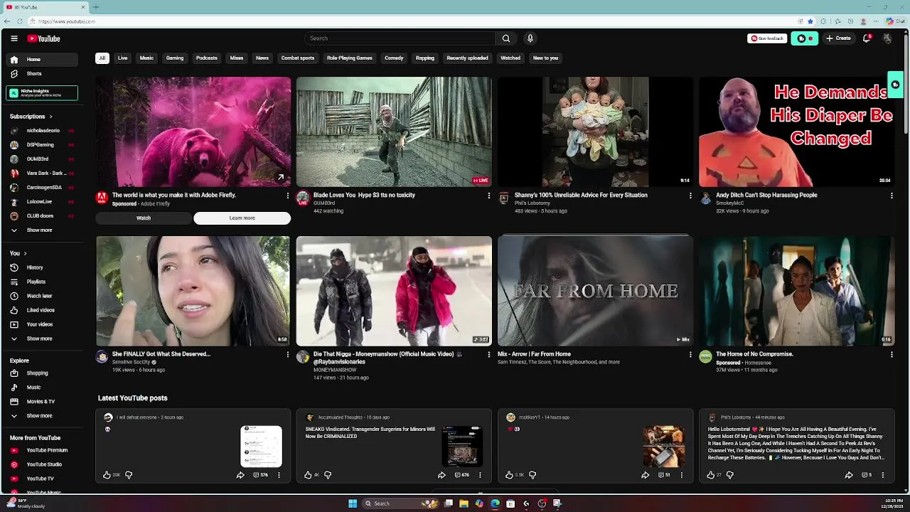The height and width of the screenshot is (512, 910).
Task: Click the search magnifier button
Action: coord(505,38)
